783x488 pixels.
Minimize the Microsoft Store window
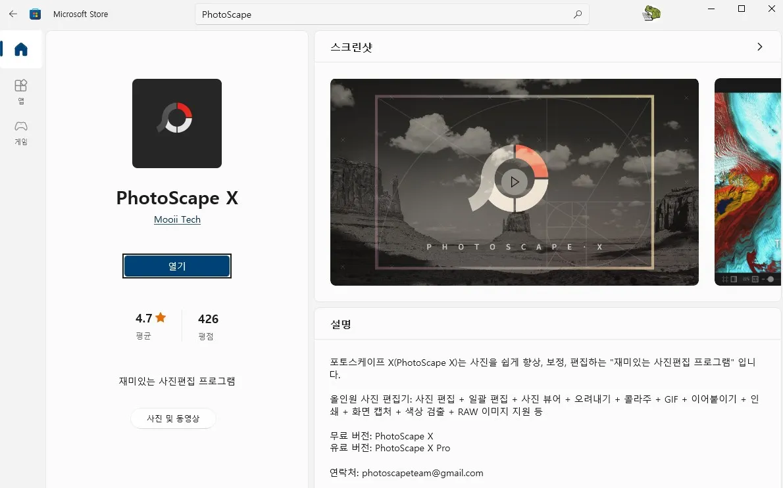coord(711,9)
